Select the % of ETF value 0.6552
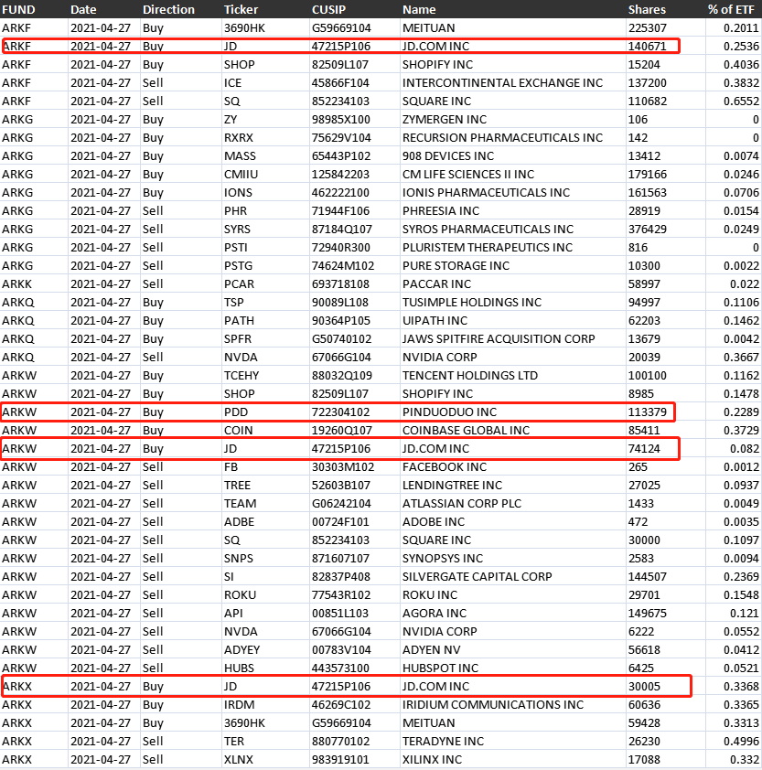Screen dimensions: 762x770 click(741, 102)
